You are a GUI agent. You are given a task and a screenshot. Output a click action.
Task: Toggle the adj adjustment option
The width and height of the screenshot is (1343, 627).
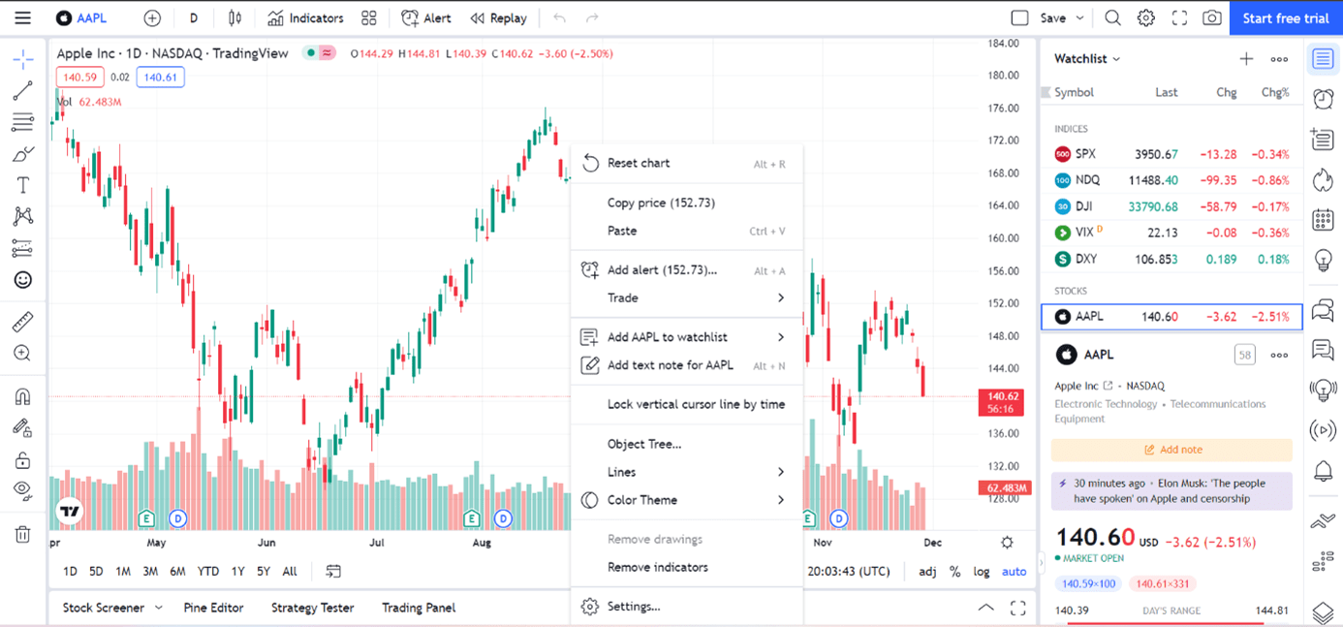point(927,572)
